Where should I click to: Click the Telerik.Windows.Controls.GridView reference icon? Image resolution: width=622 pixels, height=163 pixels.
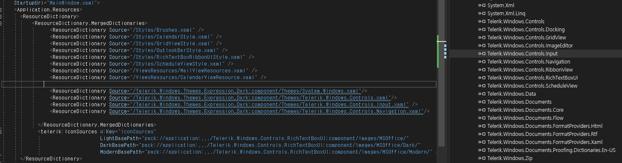click(482, 37)
